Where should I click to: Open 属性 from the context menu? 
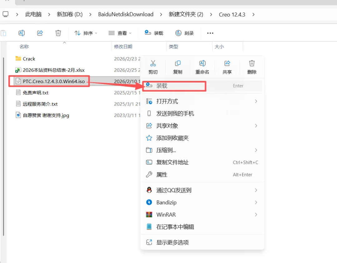[202, 175]
